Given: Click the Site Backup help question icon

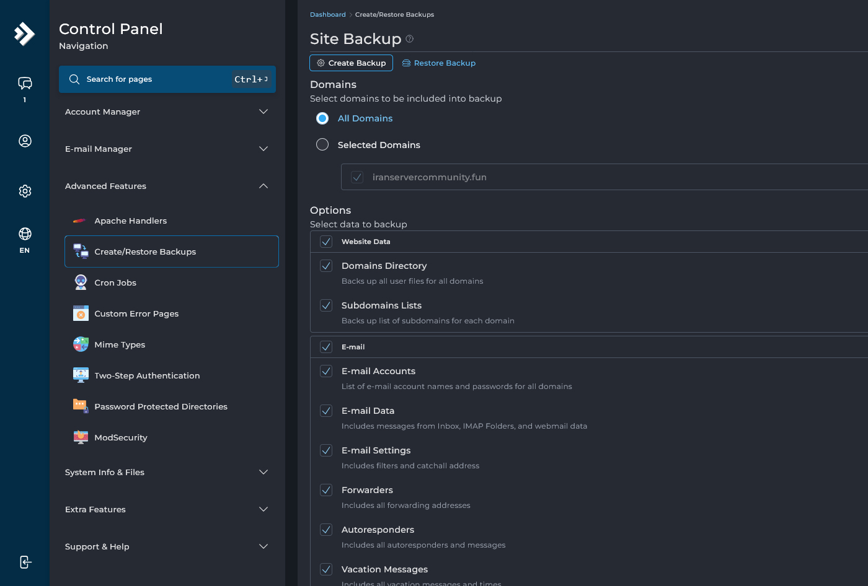Looking at the screenshot, I should [409, 39].
